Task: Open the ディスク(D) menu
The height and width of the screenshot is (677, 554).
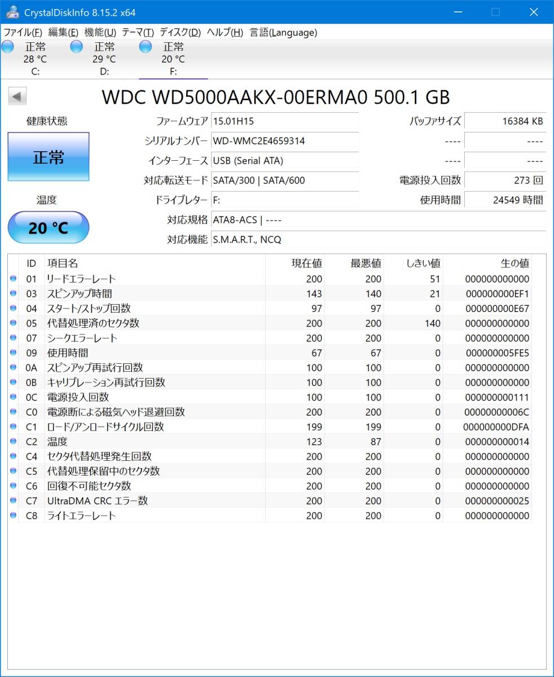Action: pyautogui.click(x=180, y=33)
